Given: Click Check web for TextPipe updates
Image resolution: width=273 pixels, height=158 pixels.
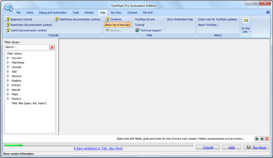Looking at the screenshot, I should click(217, 19).
